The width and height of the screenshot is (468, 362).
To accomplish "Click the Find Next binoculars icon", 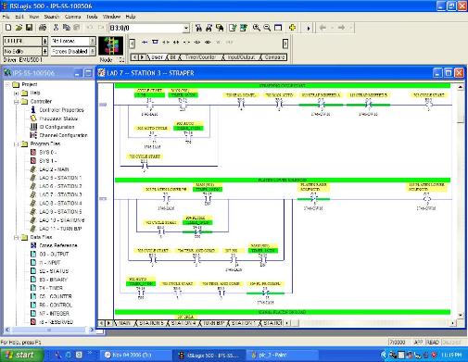I will [x=209, y=28].
